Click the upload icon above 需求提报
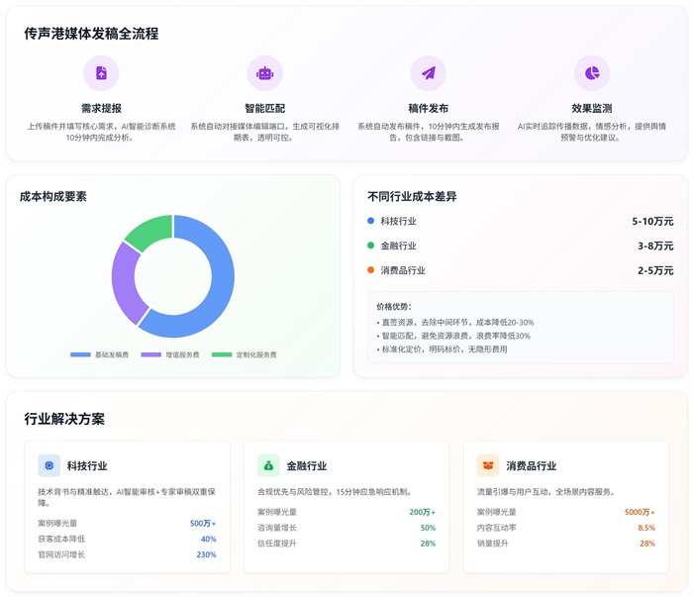Image resolution: width=693 pixels, height=597 pixels. (101, 73)
